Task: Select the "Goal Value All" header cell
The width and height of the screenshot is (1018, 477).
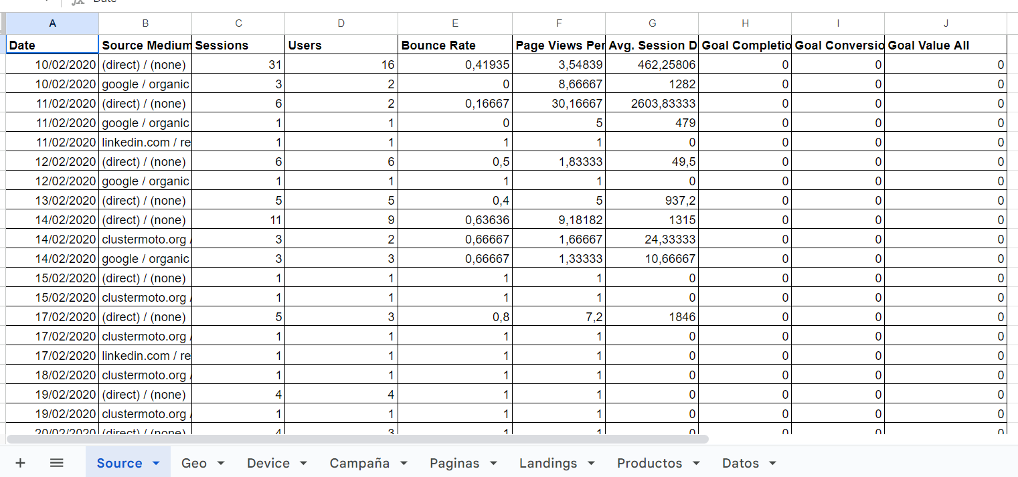Action: click(946, 45)
